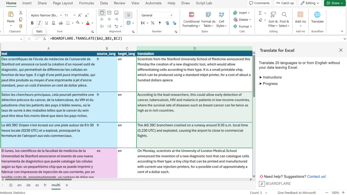
Task: Open the Formulas ribbon tab
Action: pyautogui.click(x=87, y=3)
